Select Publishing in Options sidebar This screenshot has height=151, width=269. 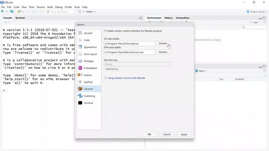[x=89, y=96]
